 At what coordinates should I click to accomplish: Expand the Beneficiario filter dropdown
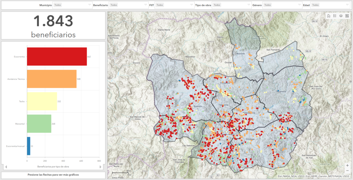tap(128, 5)
